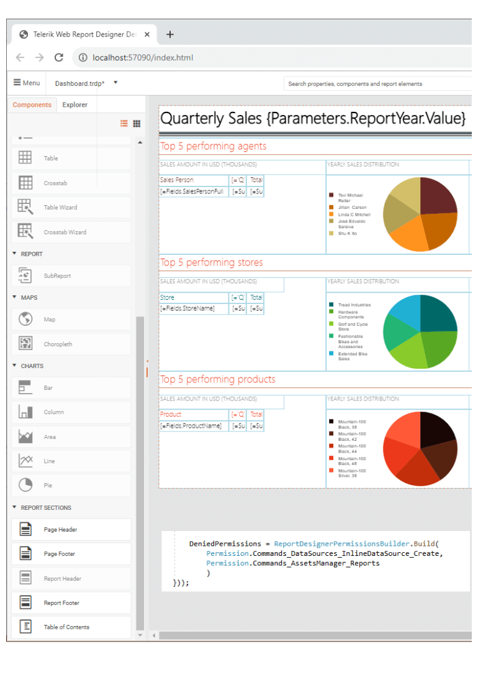478x679 pixels.
Task: Select the Crosstab component icon
Action: click(x=25, y=183)
